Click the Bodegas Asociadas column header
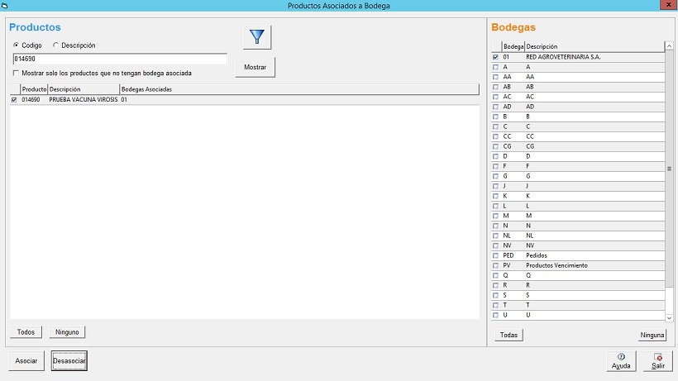Viewport: 678px width, 381px height. click(x=146, y=88)
